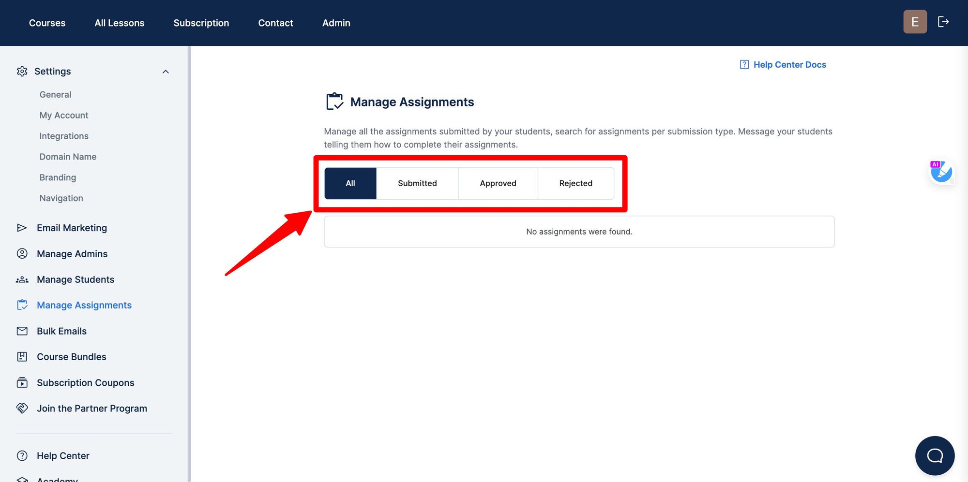968x482 pixels.
Task: Click the Manage Assignments clipboard icon in sidebar
Action: pyautogui.click(x=22, y=305)
